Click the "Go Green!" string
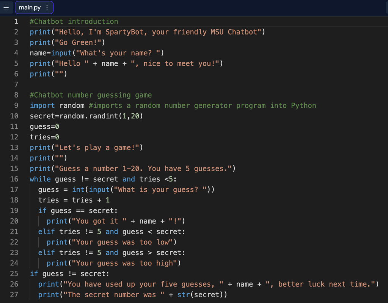This screenshot has height=303, width=388. (78, 43)
